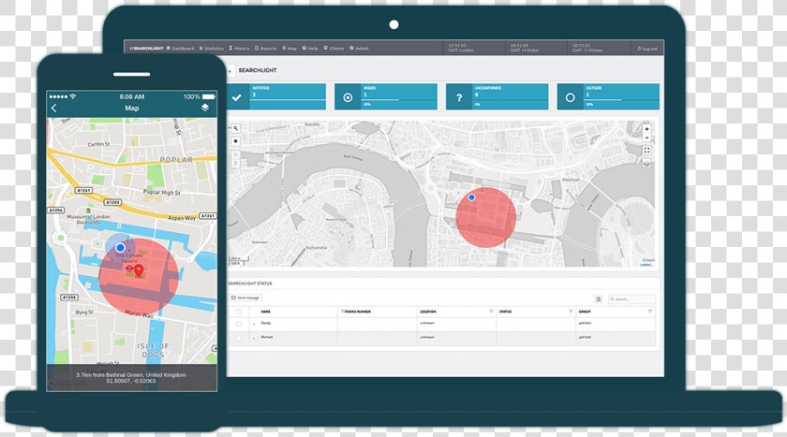Screen dimensions: 787x437
Task: Open the Map menu item in the top bar
Action: point(290,48)
